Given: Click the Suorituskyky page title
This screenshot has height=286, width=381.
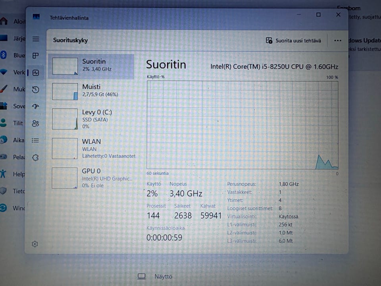Looking at the screenshot, I should [x=71, y=40].
